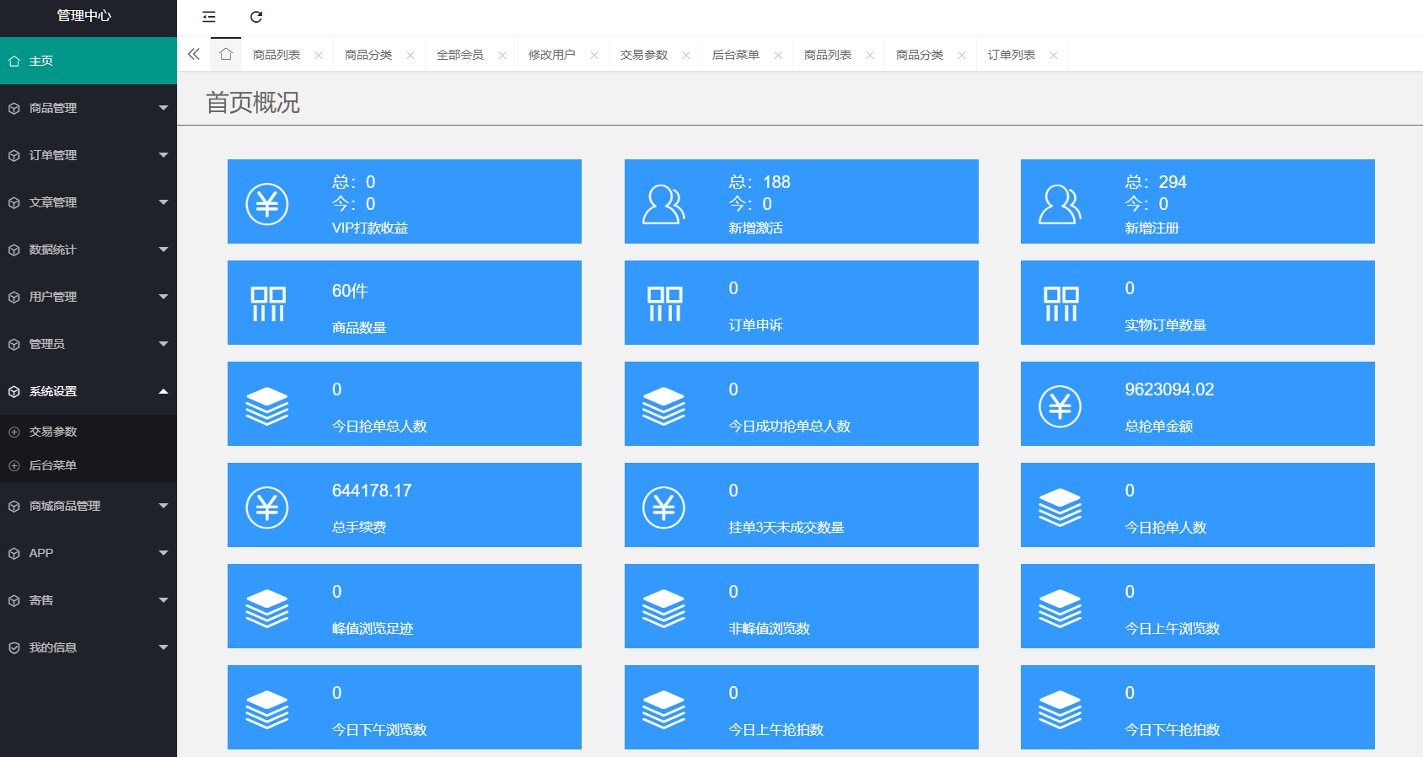Viewport: 1423px width, 757px height.
Task: Collapse the 系统设置 sidebar menu
Action: click(89, 391)
